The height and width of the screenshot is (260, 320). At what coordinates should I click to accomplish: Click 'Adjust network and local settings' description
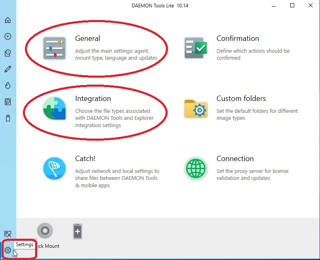tap(117, 178)
